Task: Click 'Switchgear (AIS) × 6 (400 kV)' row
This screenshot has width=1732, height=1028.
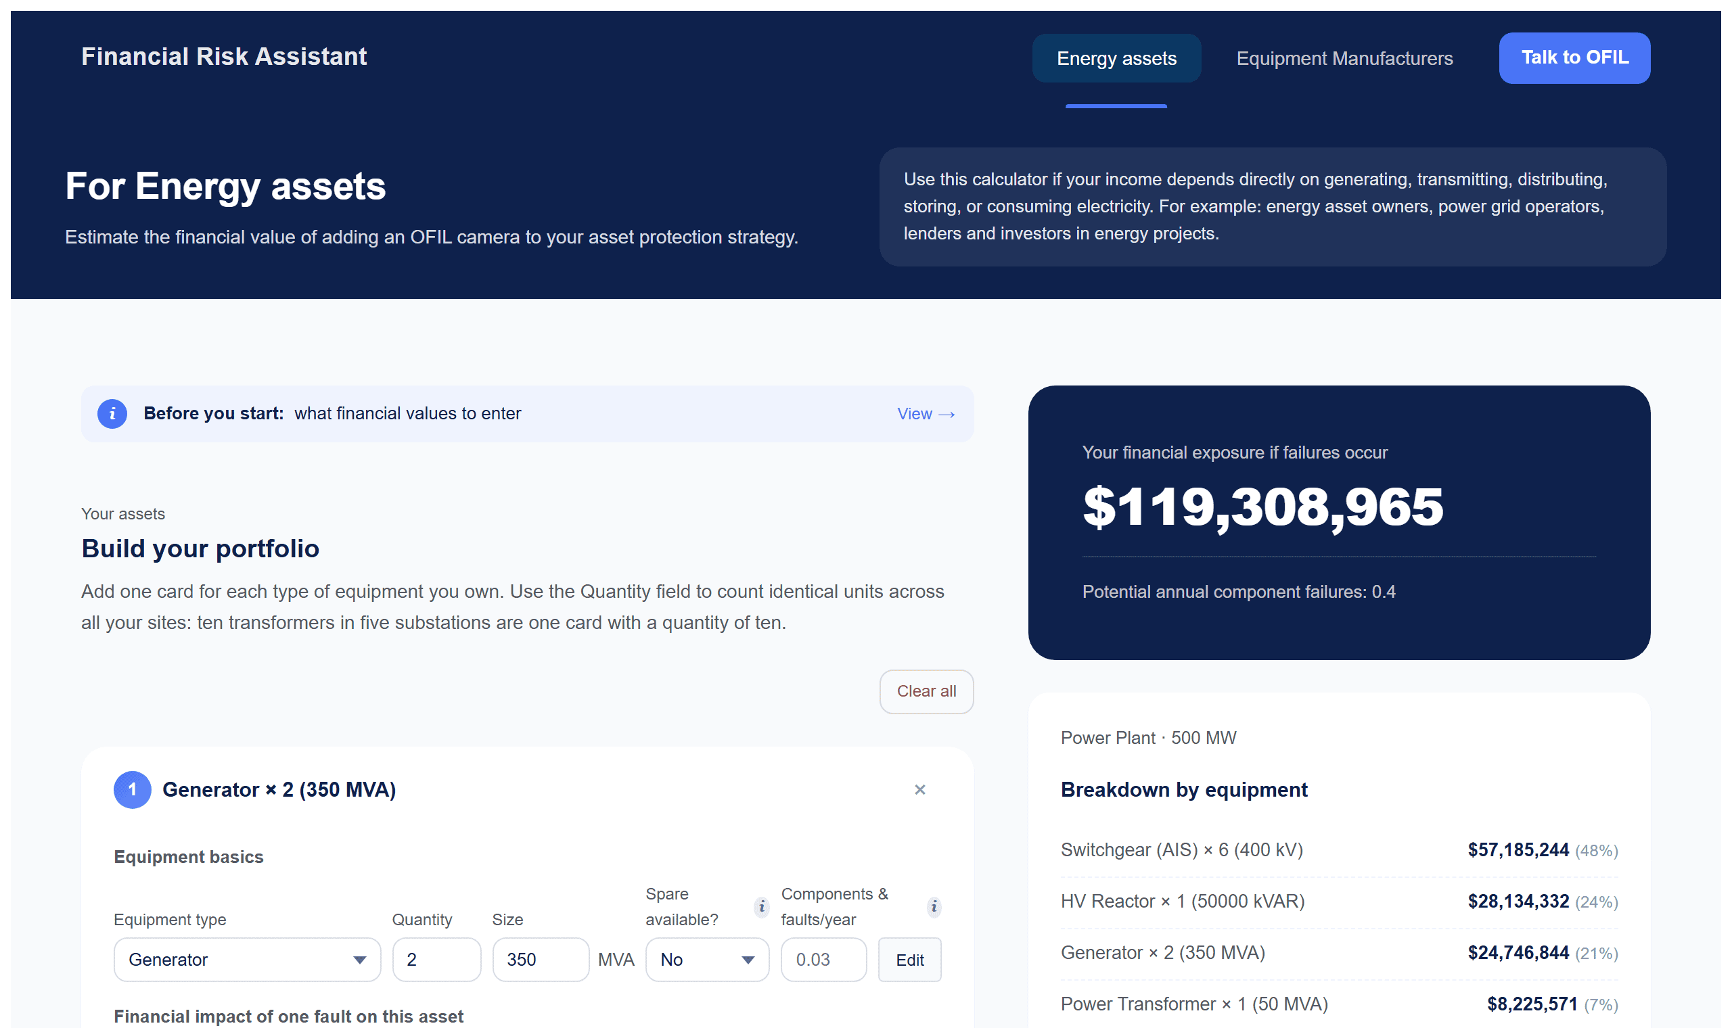Action: pyautogui.click(x=1340, y=850)
